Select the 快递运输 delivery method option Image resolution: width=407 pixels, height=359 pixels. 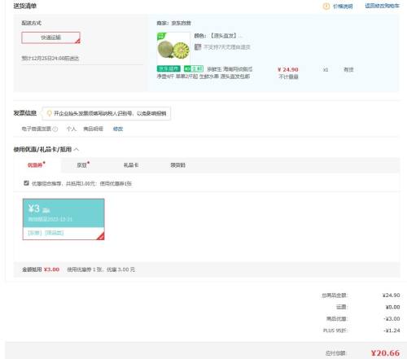tap(50, 37)
